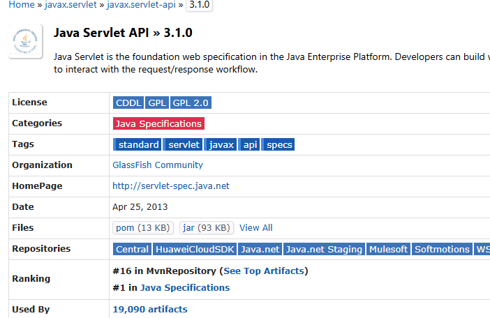Open the 19,090 artifacts link
The height and width of the screenshot is (318, 490).
tap(150, 309)
